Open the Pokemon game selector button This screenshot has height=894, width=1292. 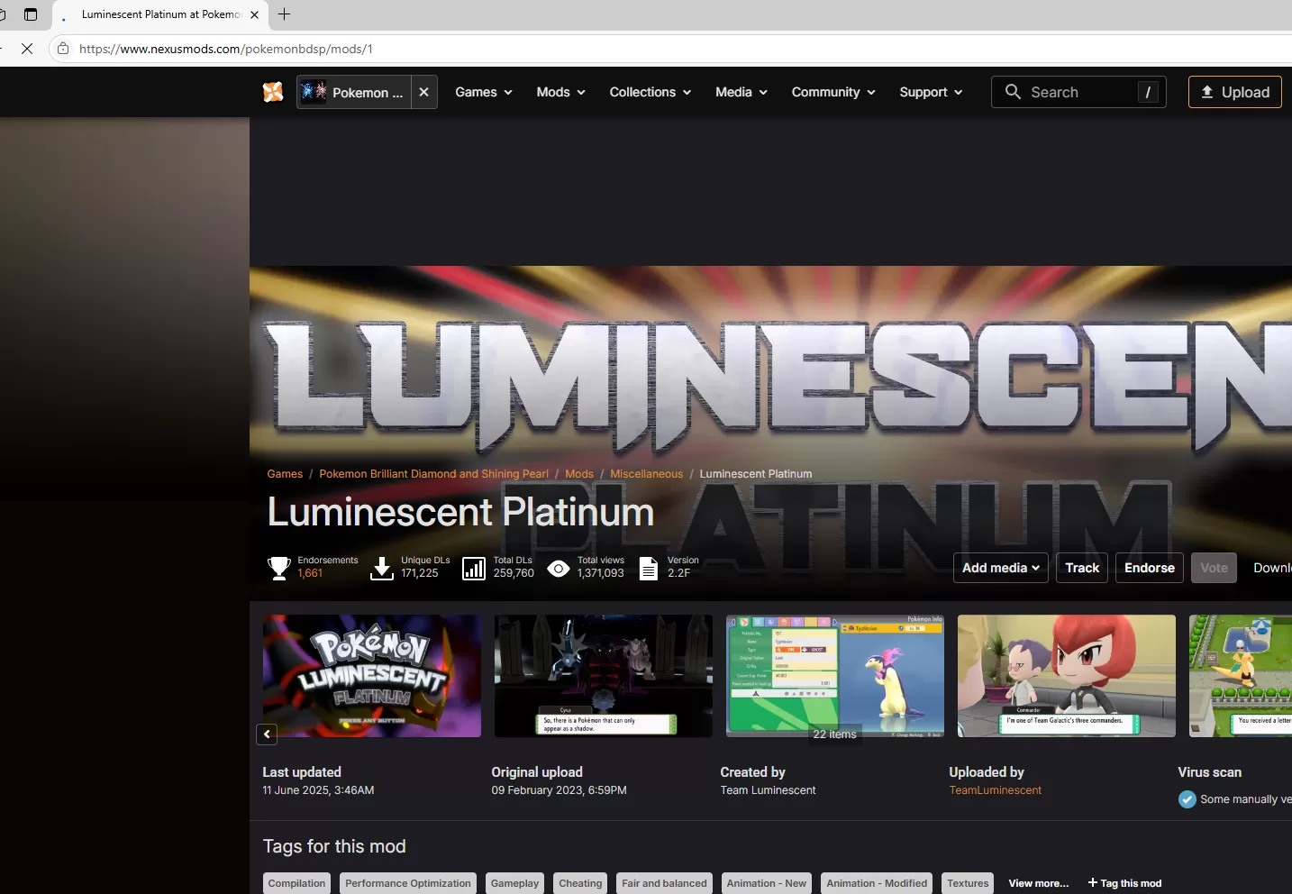coord(354,92)
